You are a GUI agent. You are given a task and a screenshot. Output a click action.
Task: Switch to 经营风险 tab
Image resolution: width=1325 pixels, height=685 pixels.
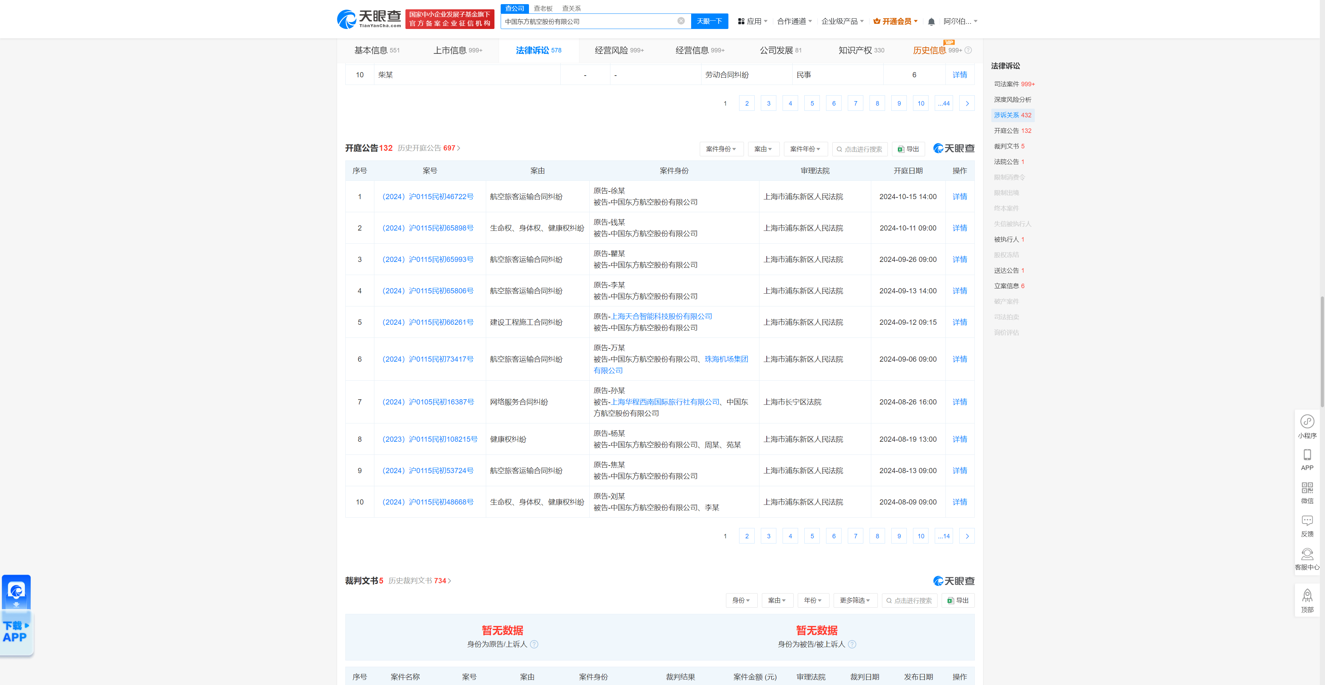pos(619,50)
